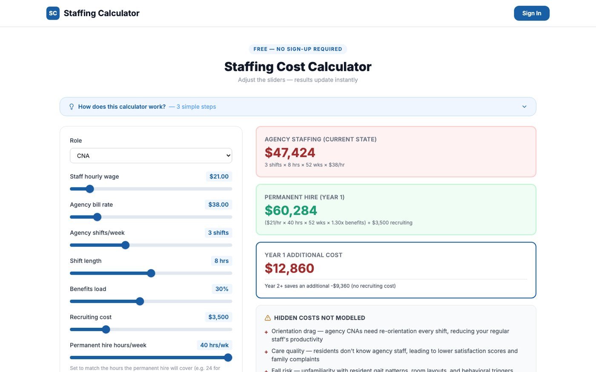
Task: Click the "40 hrs/wk" value badge
Action: coord(215,345)
